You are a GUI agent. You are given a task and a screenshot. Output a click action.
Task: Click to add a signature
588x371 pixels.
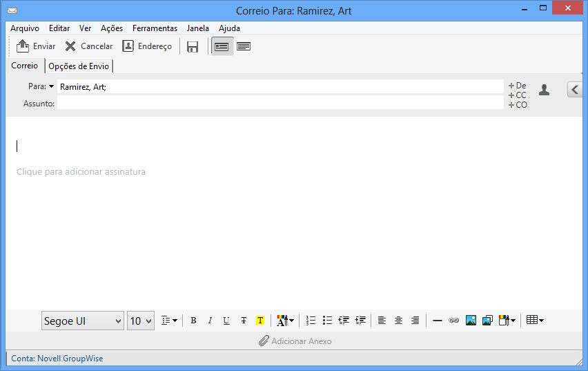point(81,172)
